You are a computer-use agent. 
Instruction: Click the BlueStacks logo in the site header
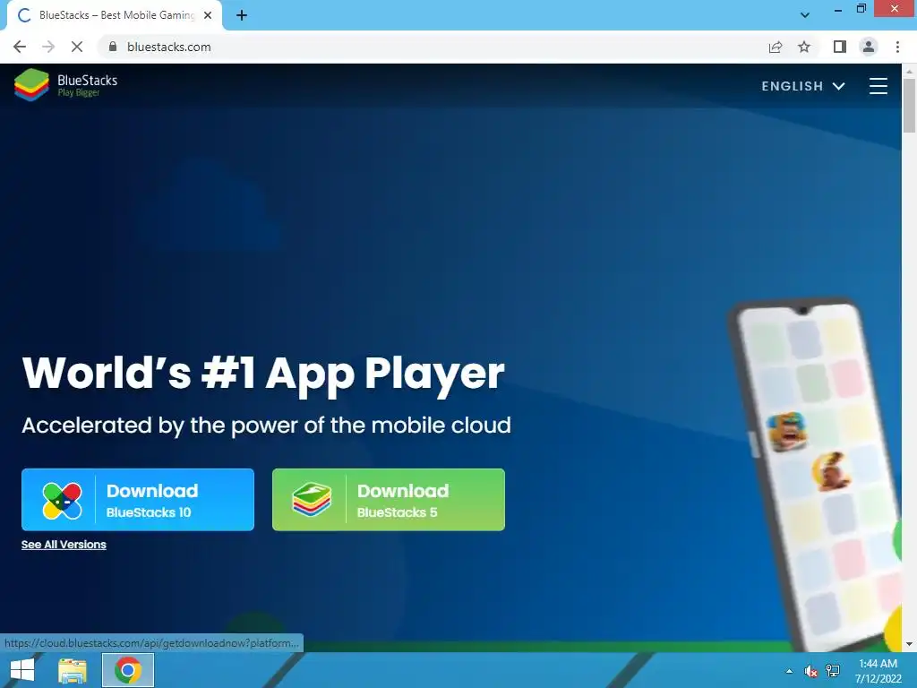pos(66,85)
